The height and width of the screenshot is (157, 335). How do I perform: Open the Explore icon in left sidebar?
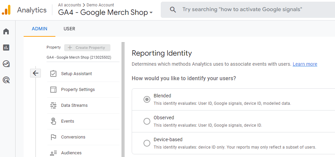[x=6, y=64]
